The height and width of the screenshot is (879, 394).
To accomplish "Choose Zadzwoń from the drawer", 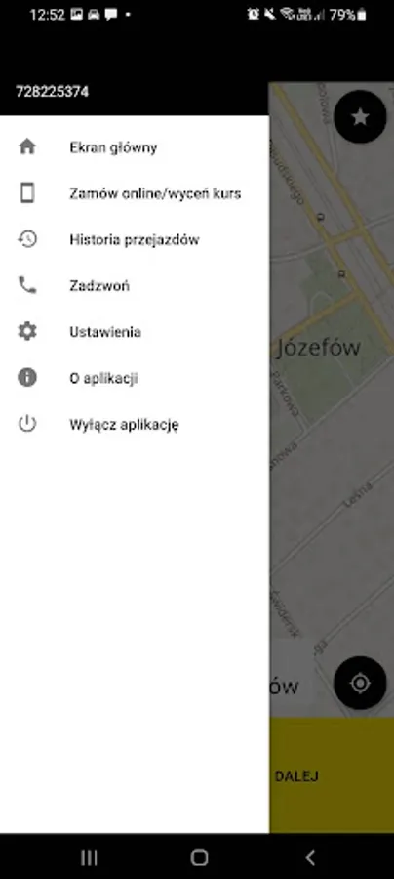I will [135, 285].
